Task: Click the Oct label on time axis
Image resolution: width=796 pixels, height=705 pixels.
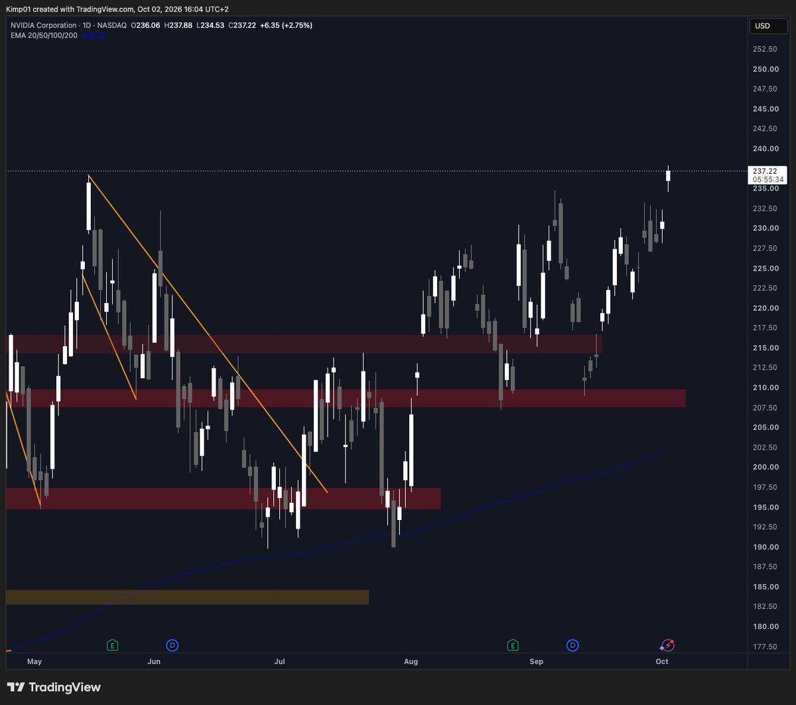Action: pos(662,661)
